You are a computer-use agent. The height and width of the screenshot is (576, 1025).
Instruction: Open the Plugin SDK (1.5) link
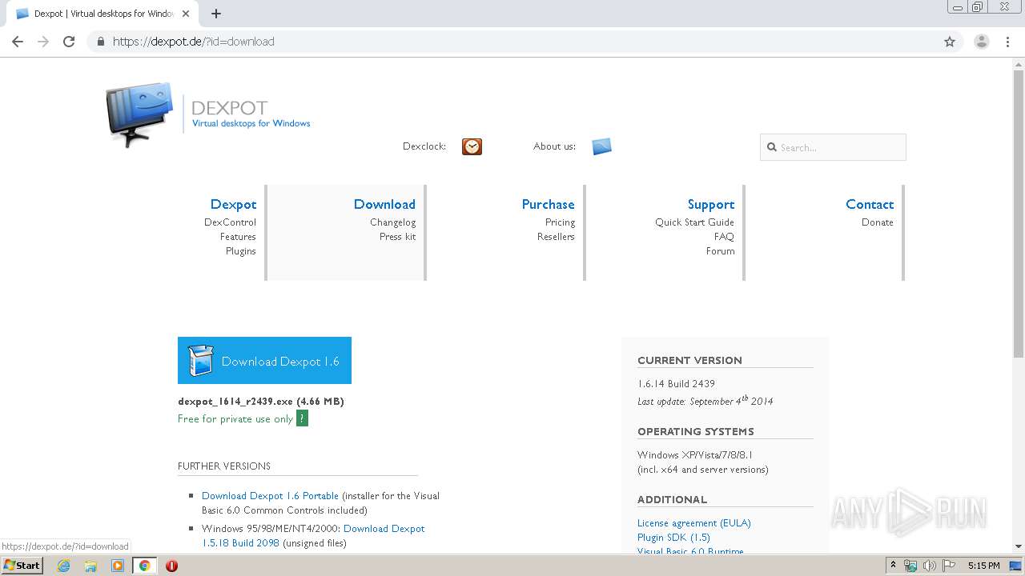click(673, 538)
